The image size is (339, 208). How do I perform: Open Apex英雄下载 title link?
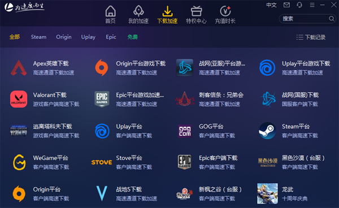(51, 63)
